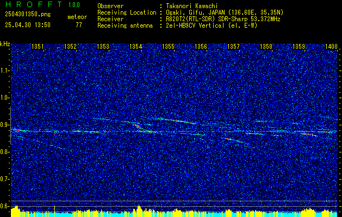Click the Receiver label
The width and height of the screenshot is (342, 217).
pyautogui.click(x=110, y=19)
